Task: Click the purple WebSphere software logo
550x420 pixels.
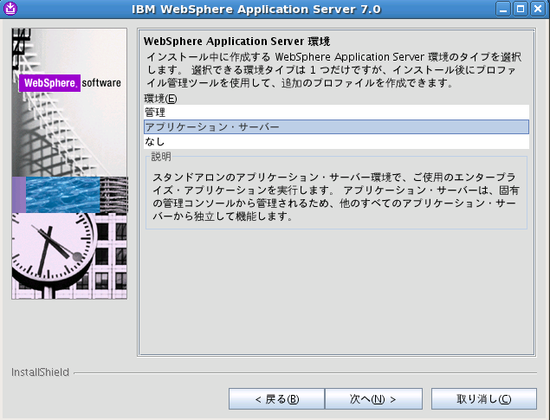Action: click(49, 83)
